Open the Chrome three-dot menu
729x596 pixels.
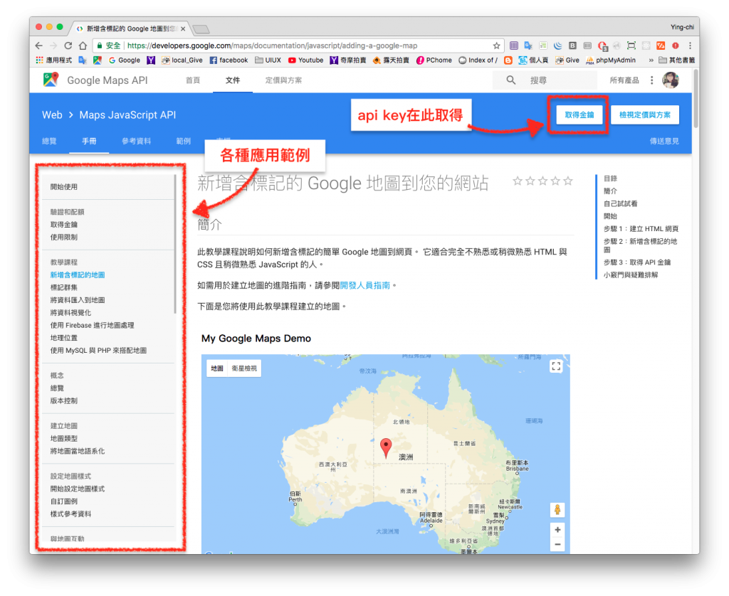pos(690,46)
